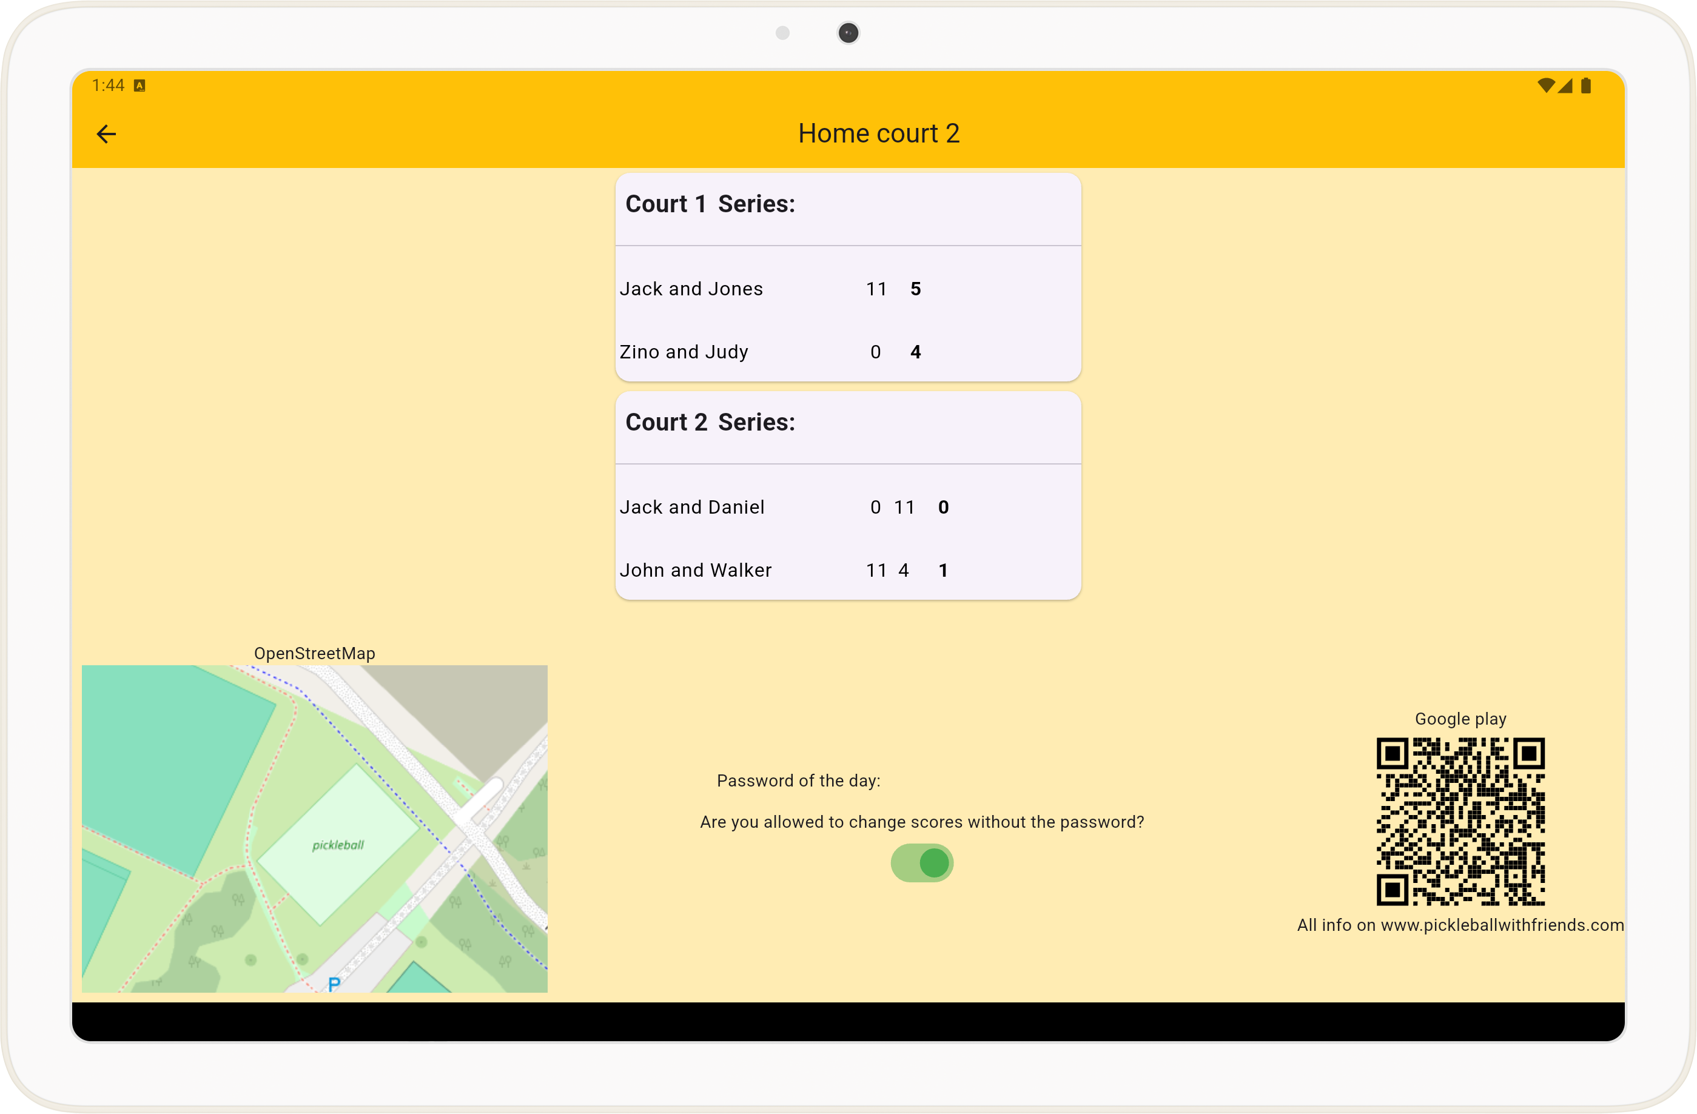Click Jack and Jones series total 5
The width and height of the screenshot is (1697, 1114).
click(x=916, y=289)
